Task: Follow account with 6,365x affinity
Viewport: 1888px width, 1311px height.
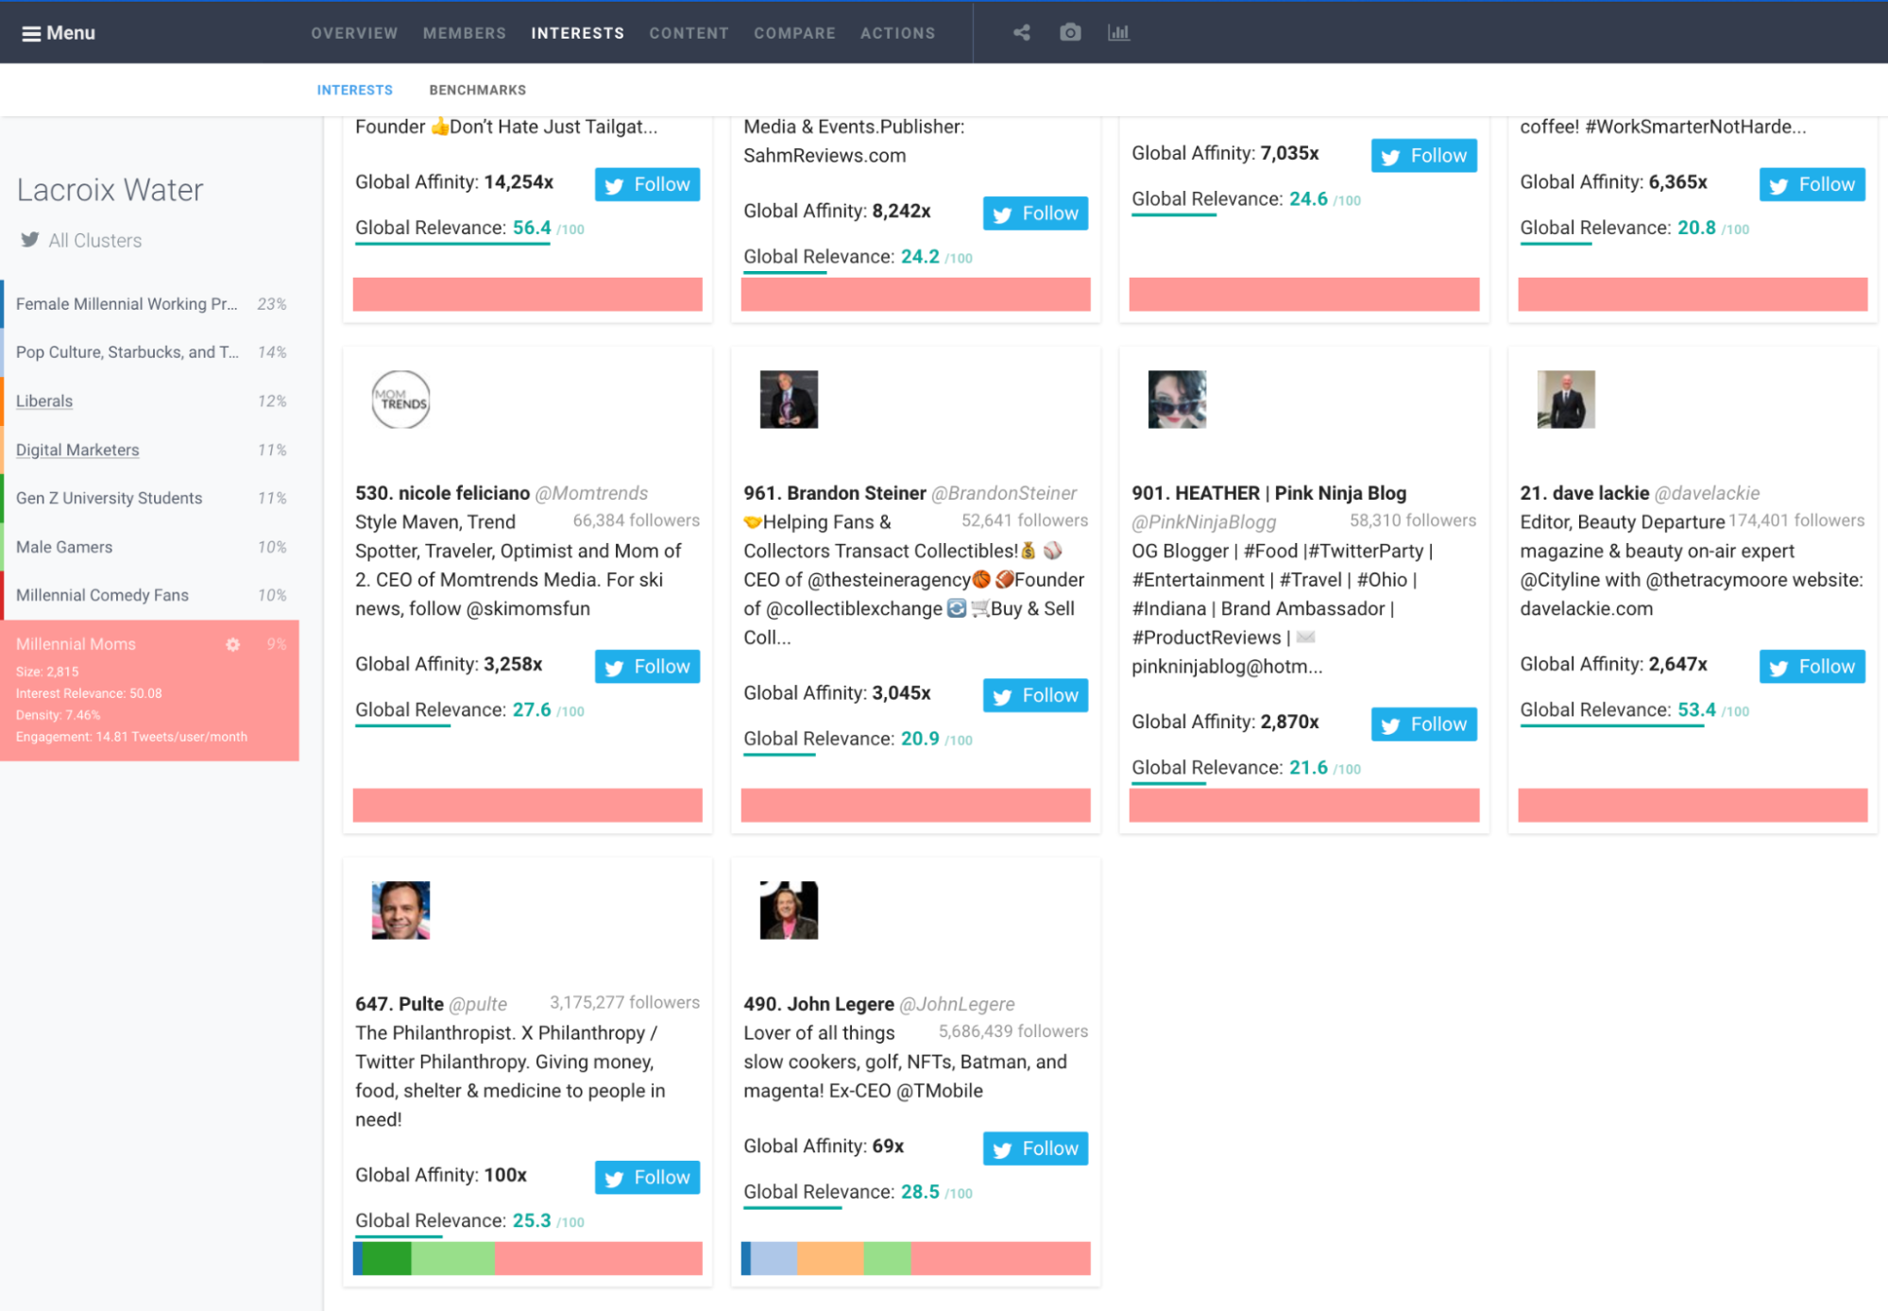Action: pyautogui.click(x=1812, y=185)
